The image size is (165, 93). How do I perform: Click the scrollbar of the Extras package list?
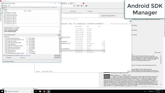60,45
